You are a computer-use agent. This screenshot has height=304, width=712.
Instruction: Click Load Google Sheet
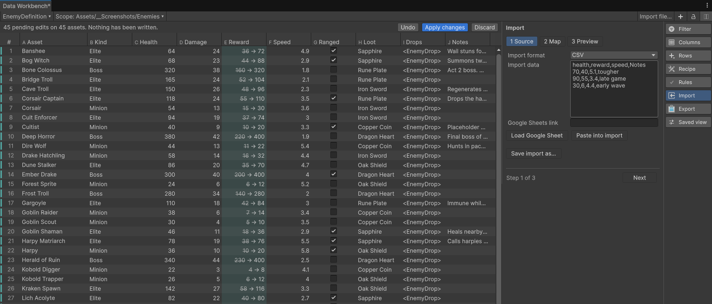tap(537, 135)
